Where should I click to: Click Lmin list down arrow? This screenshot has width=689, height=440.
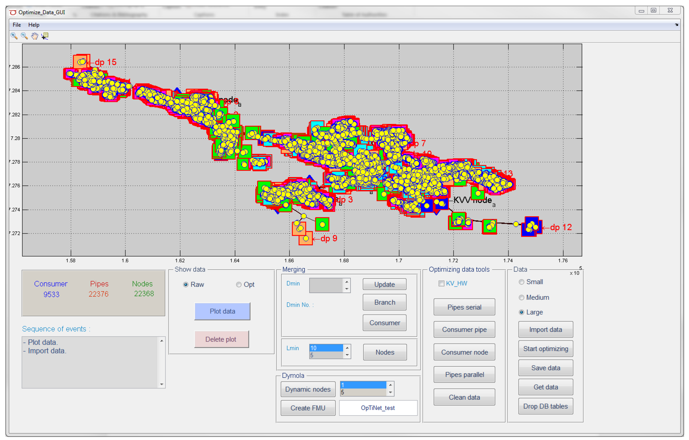pos(347,355)
